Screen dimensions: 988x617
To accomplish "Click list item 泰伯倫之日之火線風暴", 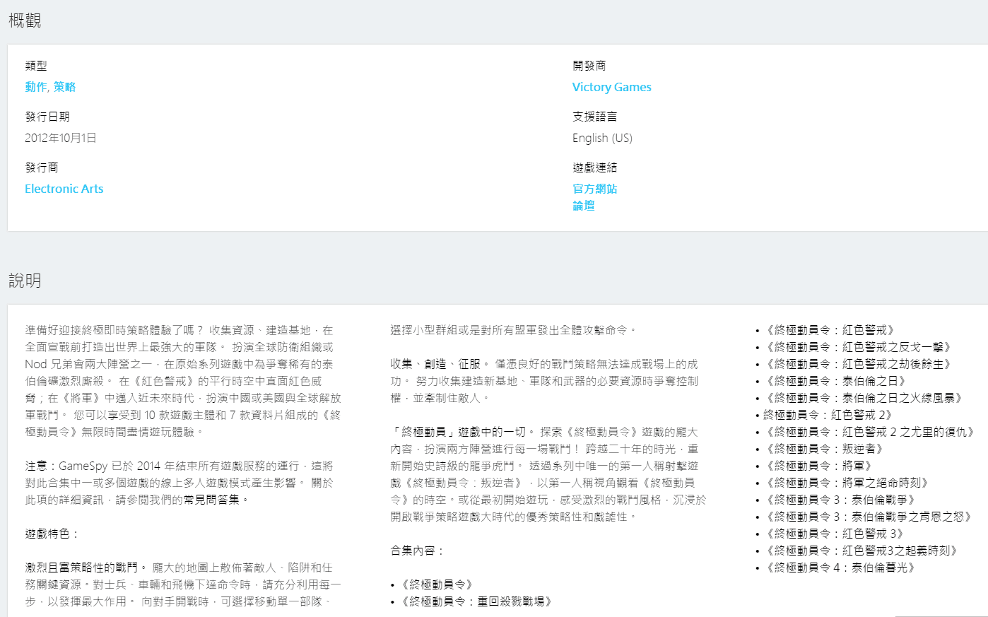I will coord(864,398).
